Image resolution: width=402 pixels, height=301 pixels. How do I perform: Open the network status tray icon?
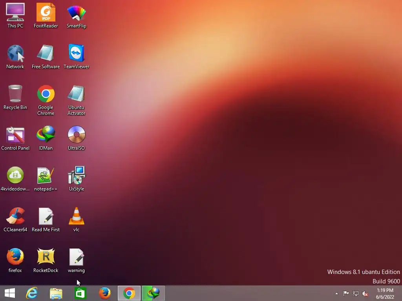(x=355, y=293)
